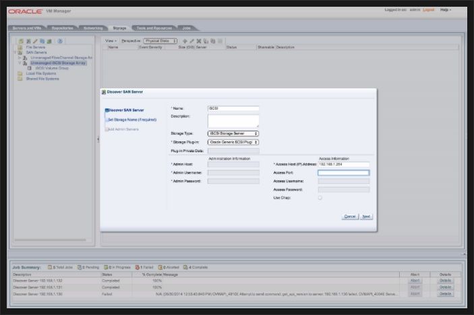The height and width of the screenshot is (315, 474).
Task: Select Unmanaged iSCSI Storage Array node
Action: tap(58, 63)
